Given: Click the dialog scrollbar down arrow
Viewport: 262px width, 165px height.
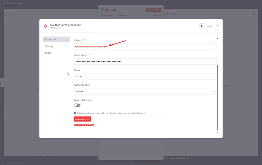Looking at the screenshot, I should [218, 132].
